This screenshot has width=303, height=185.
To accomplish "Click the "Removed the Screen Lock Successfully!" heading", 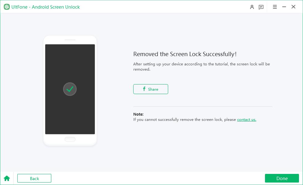I will tap(185, 54).
